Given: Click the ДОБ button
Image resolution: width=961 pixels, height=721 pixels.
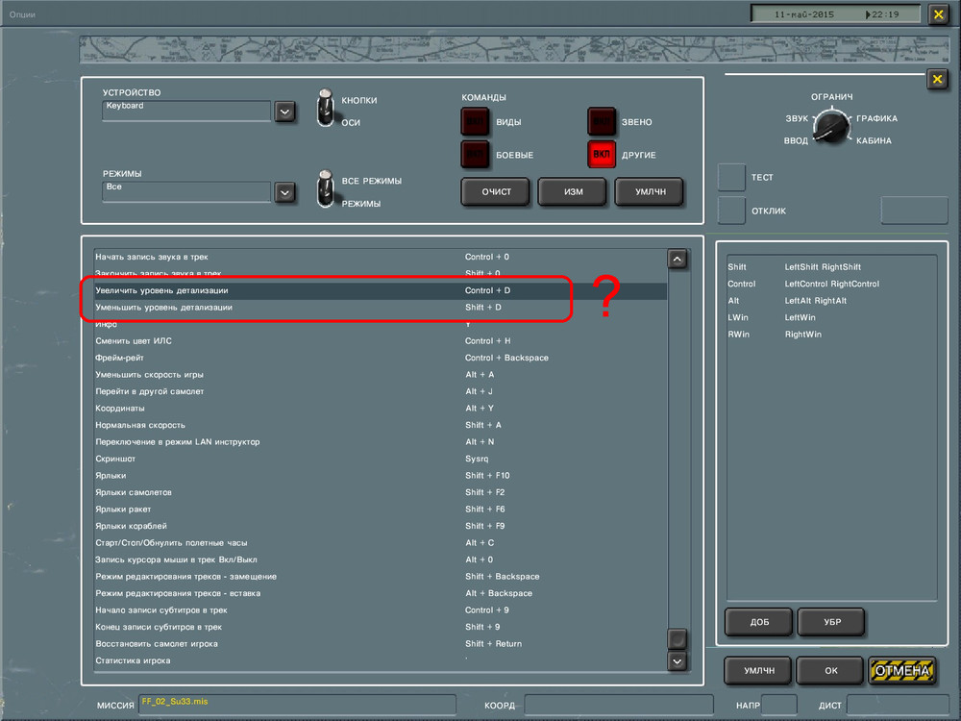Looking at the screenshot, I should coord(759,622).
